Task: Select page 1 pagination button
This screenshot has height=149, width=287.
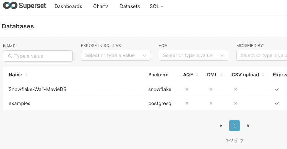Action: [x=235, y=126]
